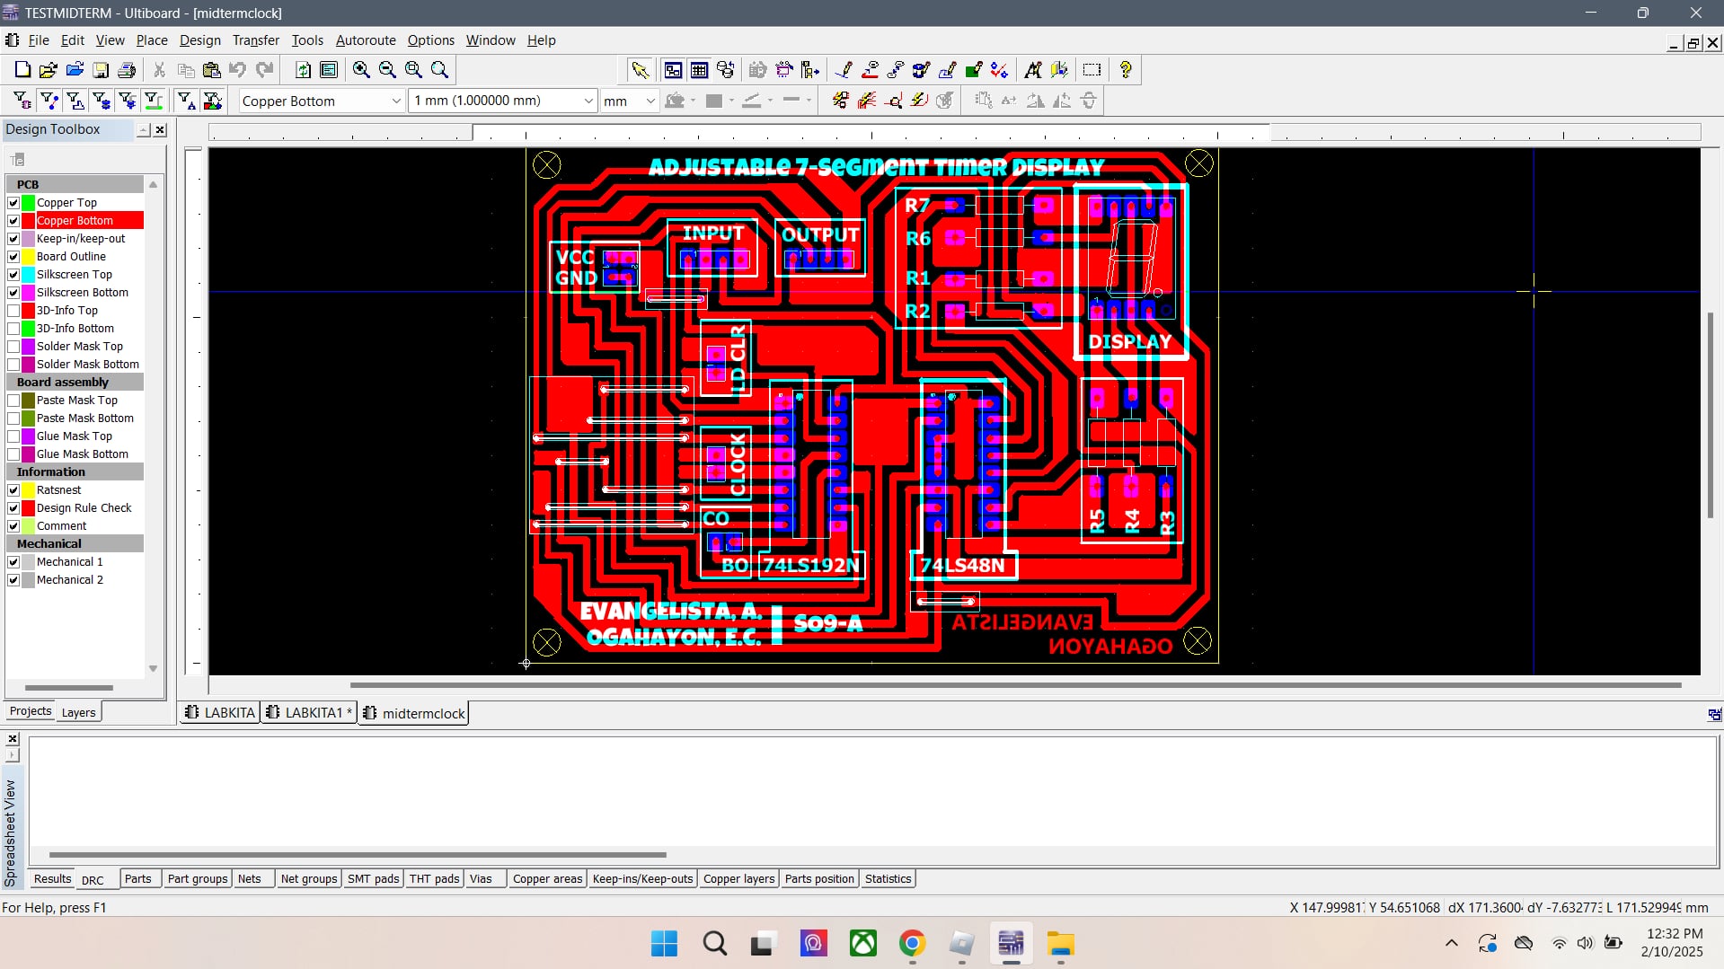The height and width of the screenshot is (969, 1724).
Task: Open the Copper areas tab
Action: pyautogui.click(x=547, y=879)
